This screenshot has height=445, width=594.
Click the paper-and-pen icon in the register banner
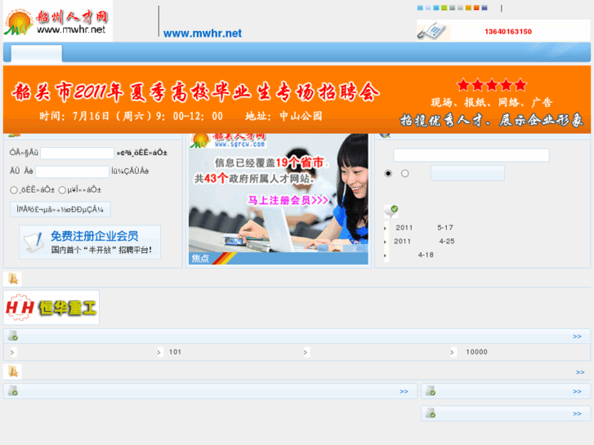tap(33, 243)
